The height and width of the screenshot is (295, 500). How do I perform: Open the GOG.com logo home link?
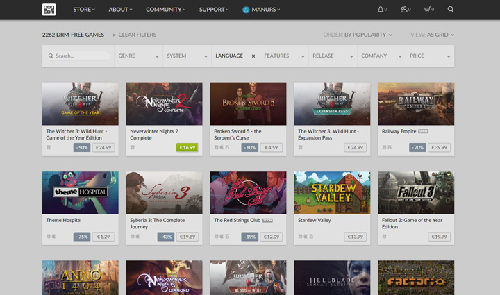(49, 10)
